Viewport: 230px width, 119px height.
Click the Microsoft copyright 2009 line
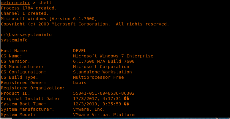click(85, 24)
